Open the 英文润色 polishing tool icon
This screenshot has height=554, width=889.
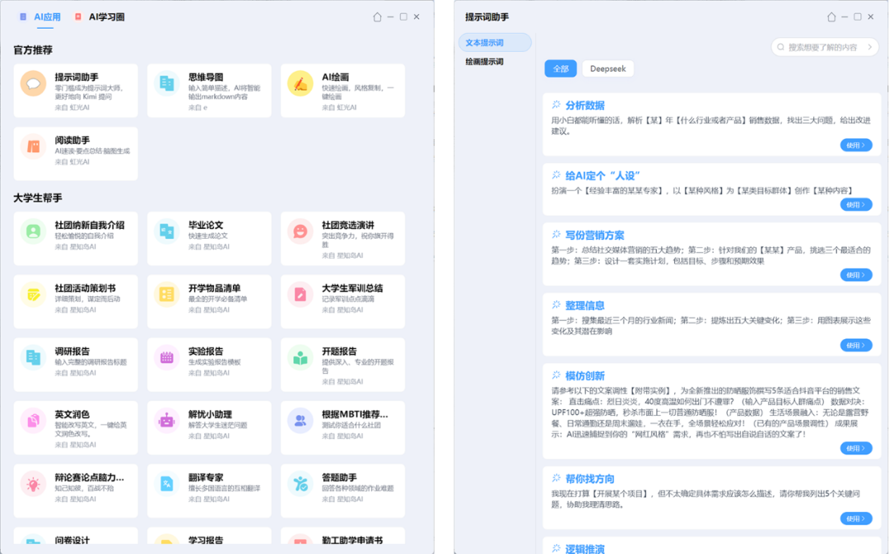pos(32,422)
